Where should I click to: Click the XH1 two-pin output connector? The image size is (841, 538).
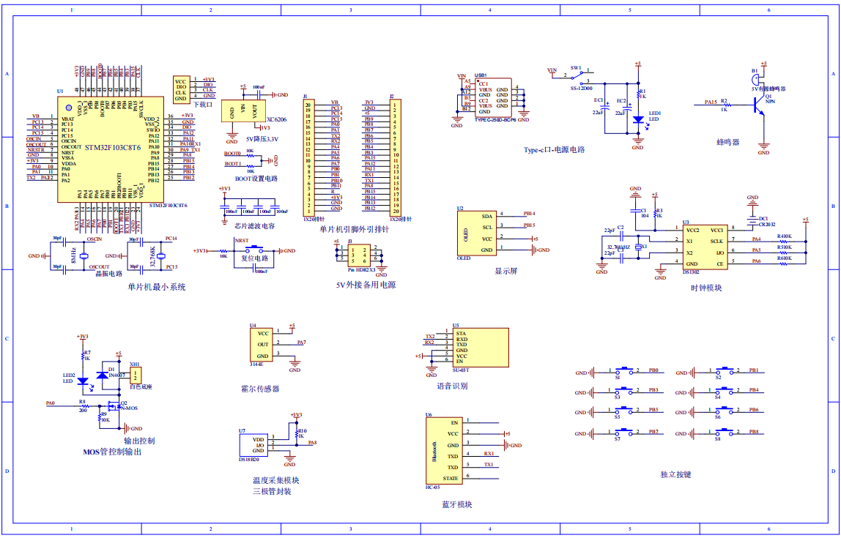(136, 376)
